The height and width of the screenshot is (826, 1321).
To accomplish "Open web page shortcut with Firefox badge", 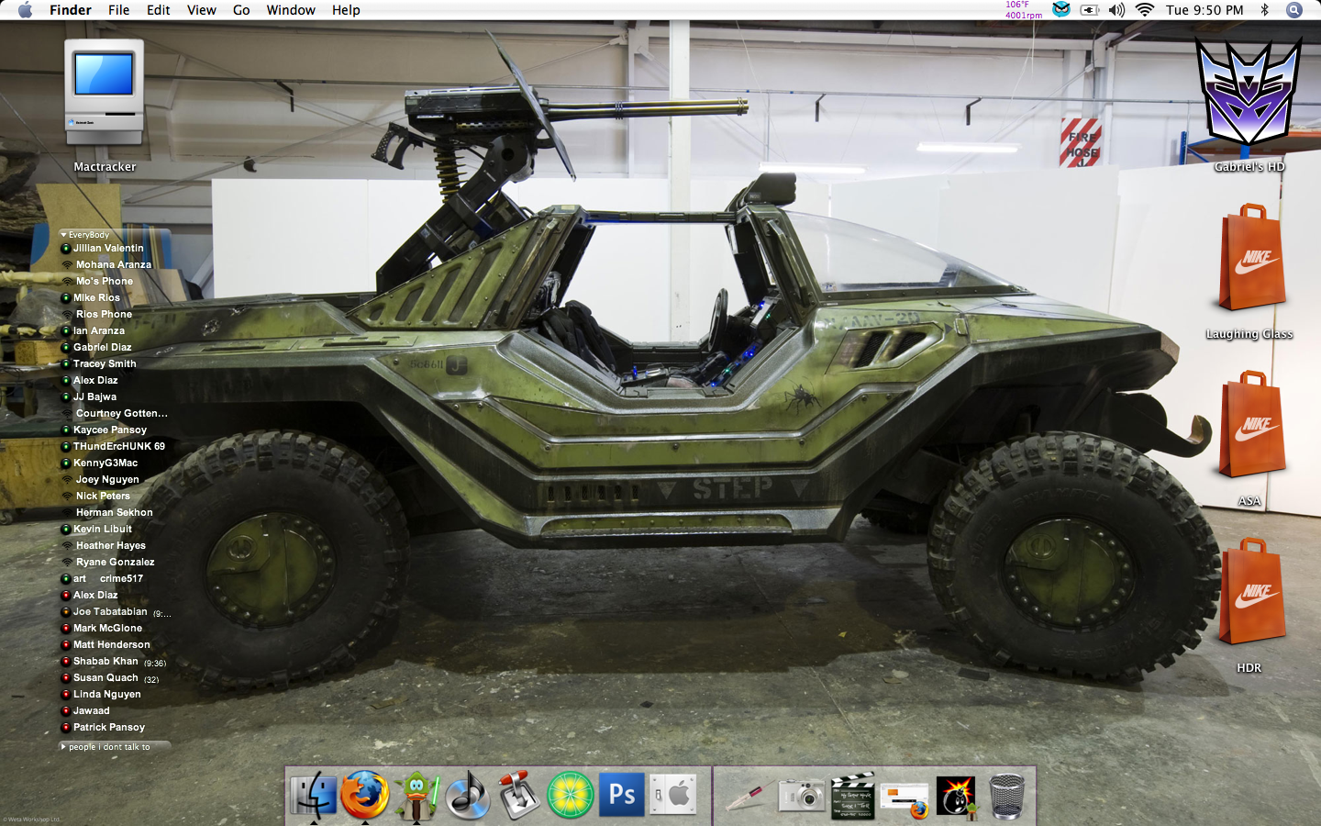I will (x=905, y=798).
